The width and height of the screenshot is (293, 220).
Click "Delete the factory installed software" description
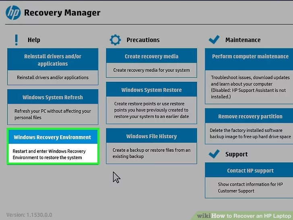(x=250, y=133)
